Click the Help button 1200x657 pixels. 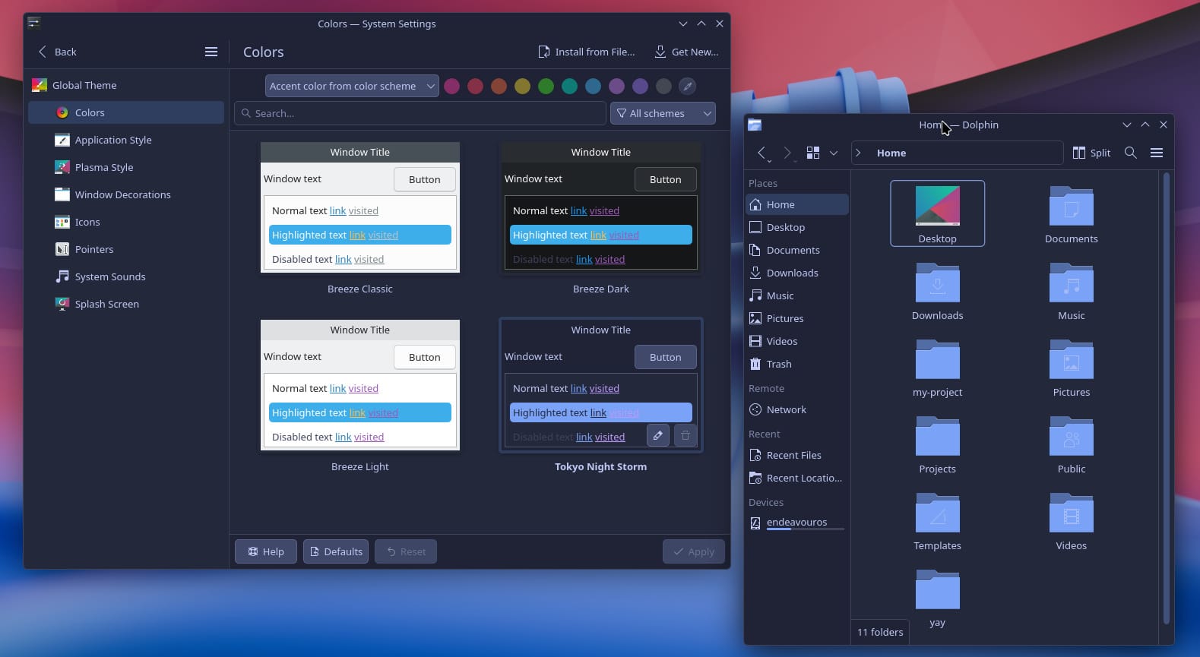pyautogui.click(x=265, y=551)
